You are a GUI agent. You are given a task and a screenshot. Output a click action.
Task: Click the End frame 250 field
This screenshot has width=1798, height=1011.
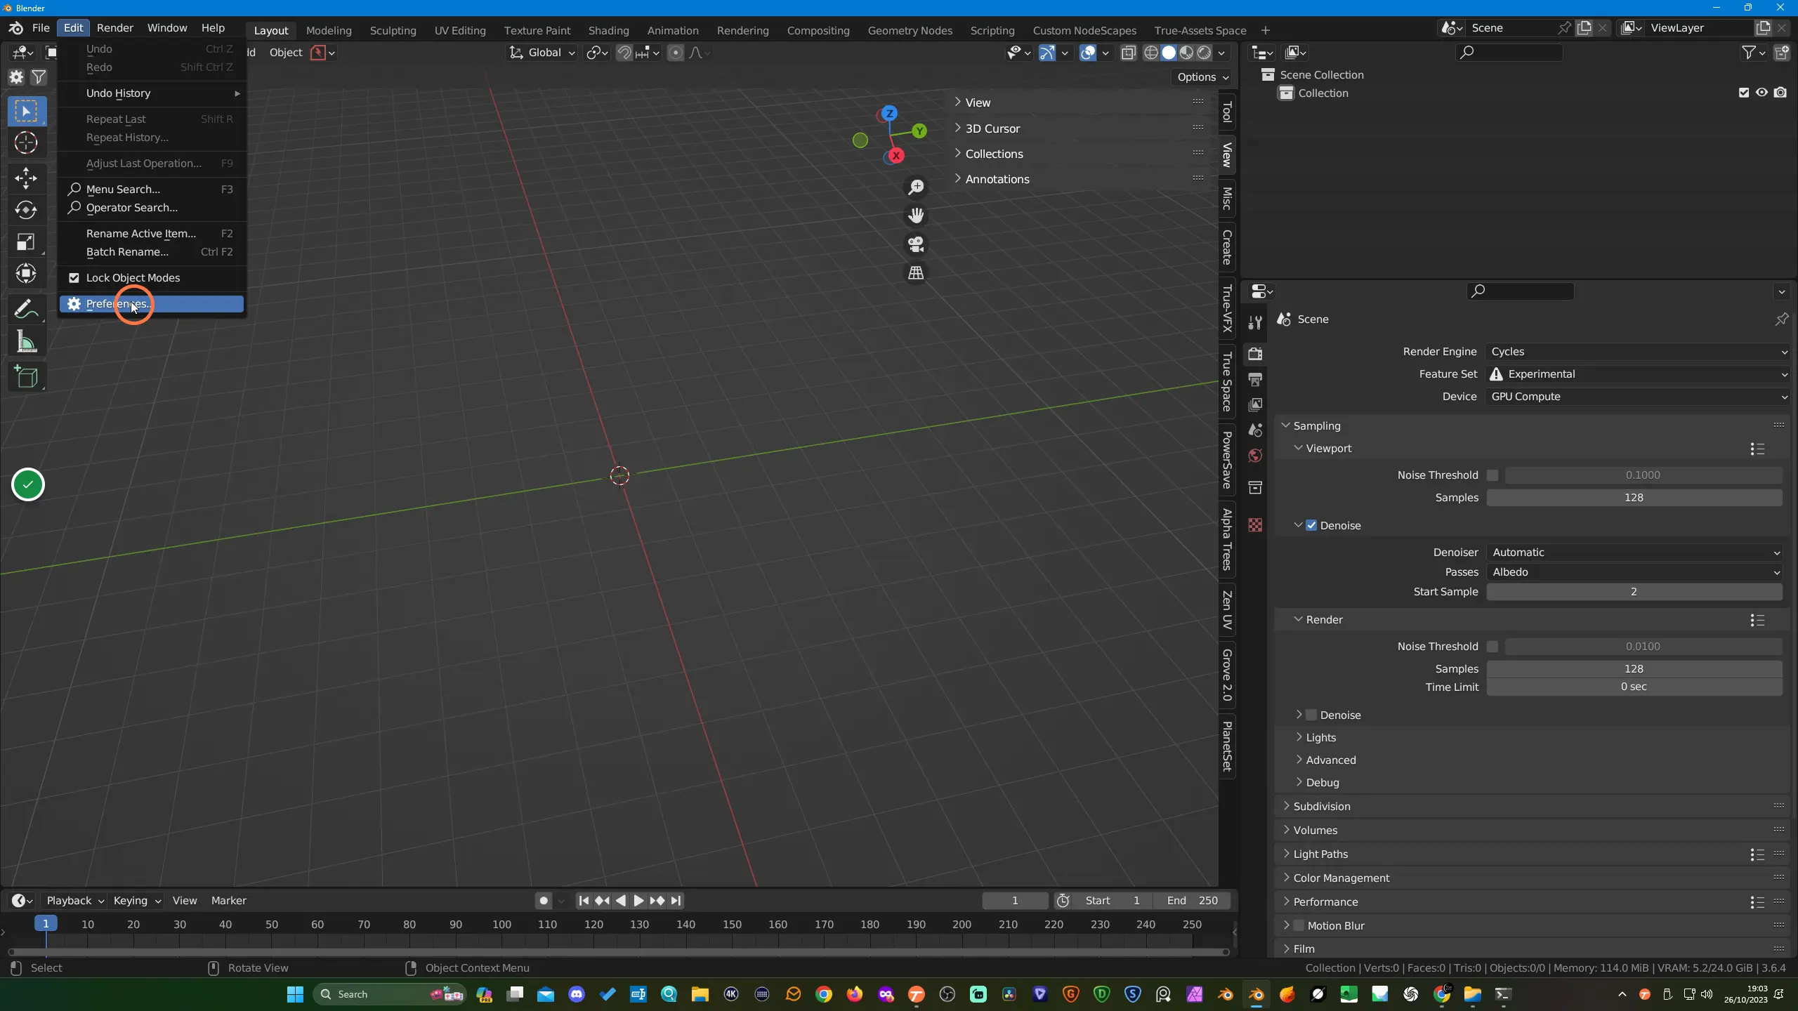1193,901
